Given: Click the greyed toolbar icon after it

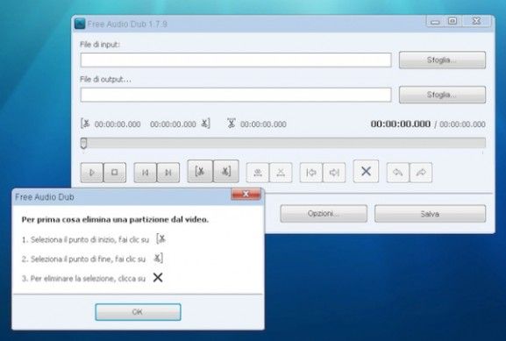Looking at the screenshot, I should [281, 173].
